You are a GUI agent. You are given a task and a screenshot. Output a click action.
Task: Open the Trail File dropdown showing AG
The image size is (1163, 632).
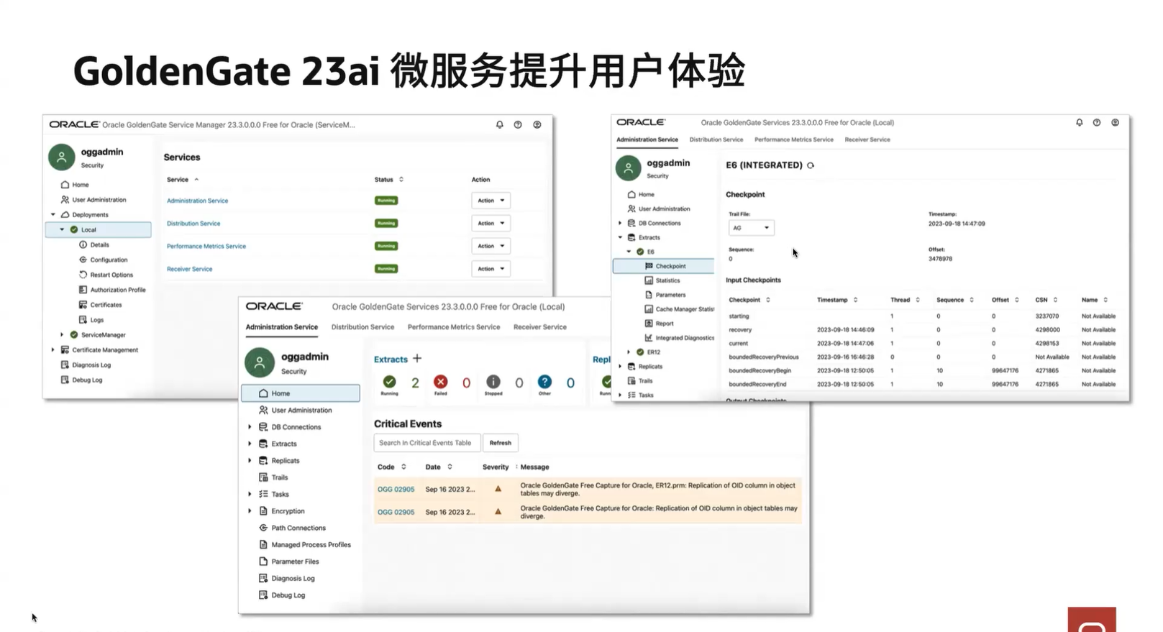click(751, 228)
